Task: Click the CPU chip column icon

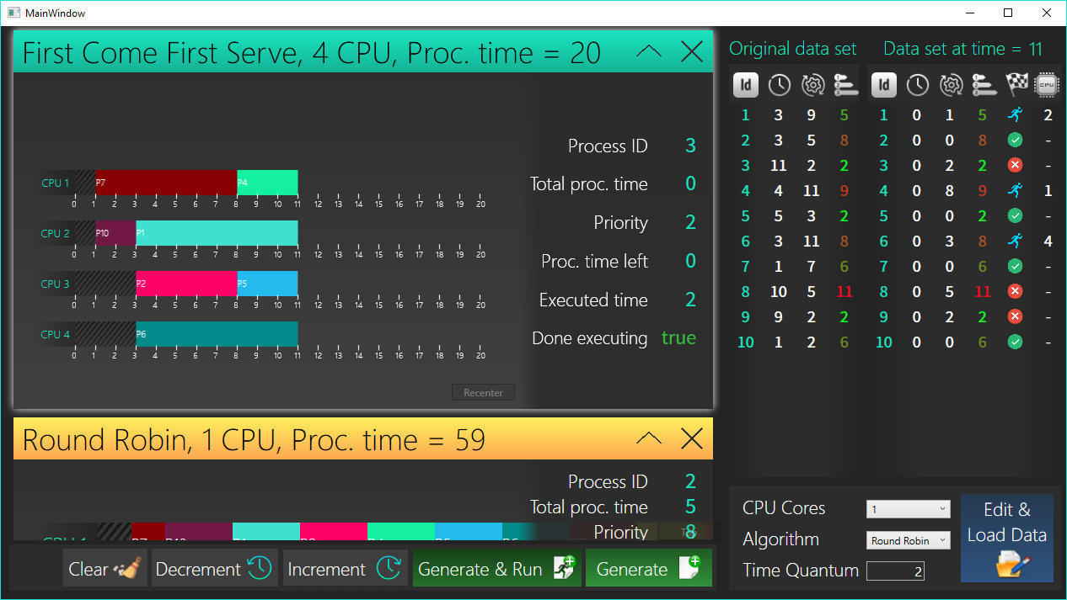Action: coord(1047,84)
